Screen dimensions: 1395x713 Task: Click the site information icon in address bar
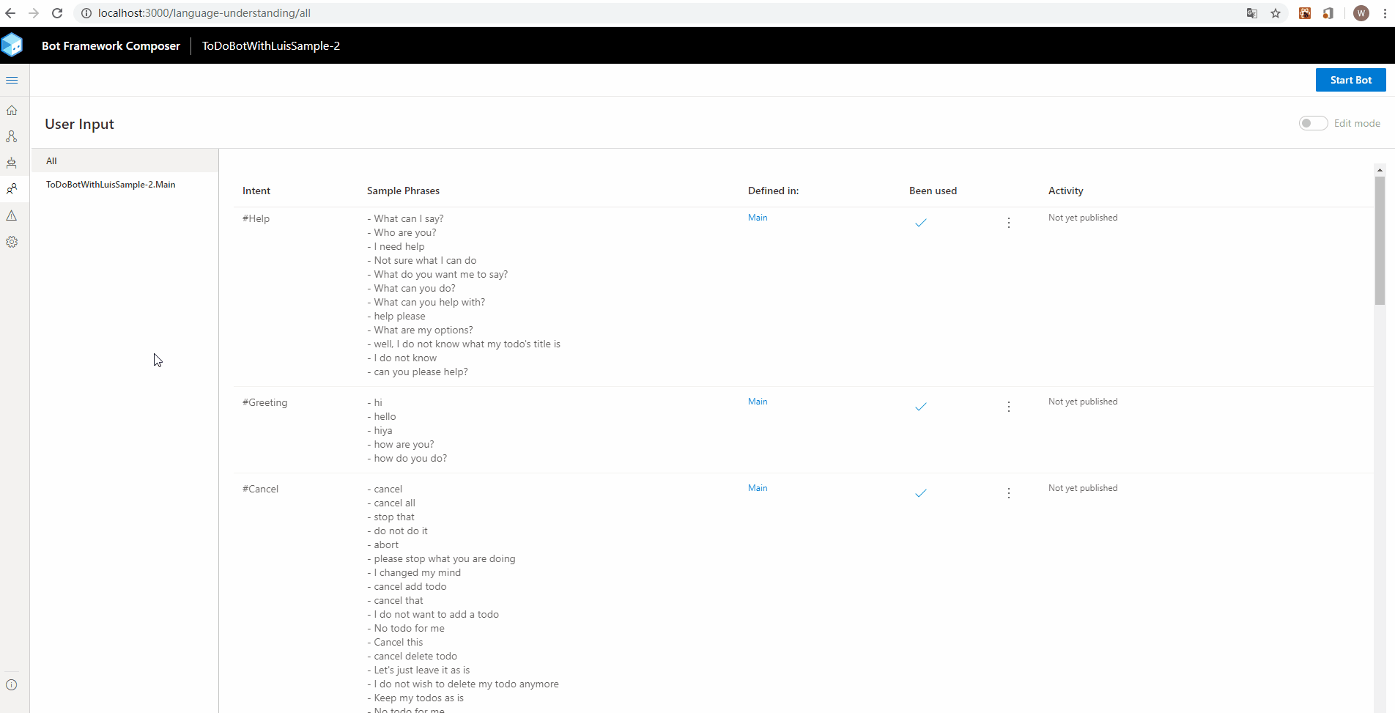[x=86, y=13]
